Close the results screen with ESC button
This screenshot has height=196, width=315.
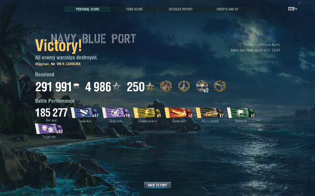293,9
